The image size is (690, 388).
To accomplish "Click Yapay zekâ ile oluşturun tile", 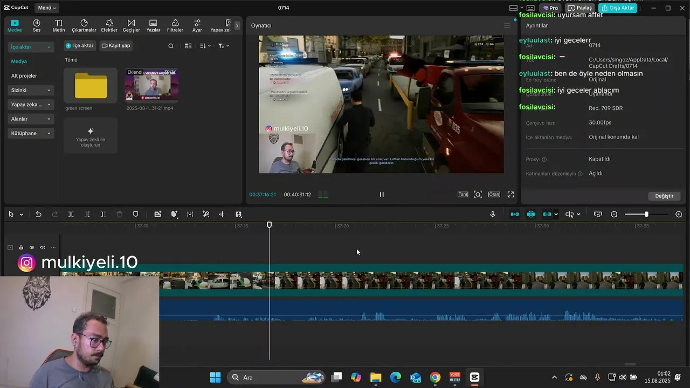I will (91, 135).
